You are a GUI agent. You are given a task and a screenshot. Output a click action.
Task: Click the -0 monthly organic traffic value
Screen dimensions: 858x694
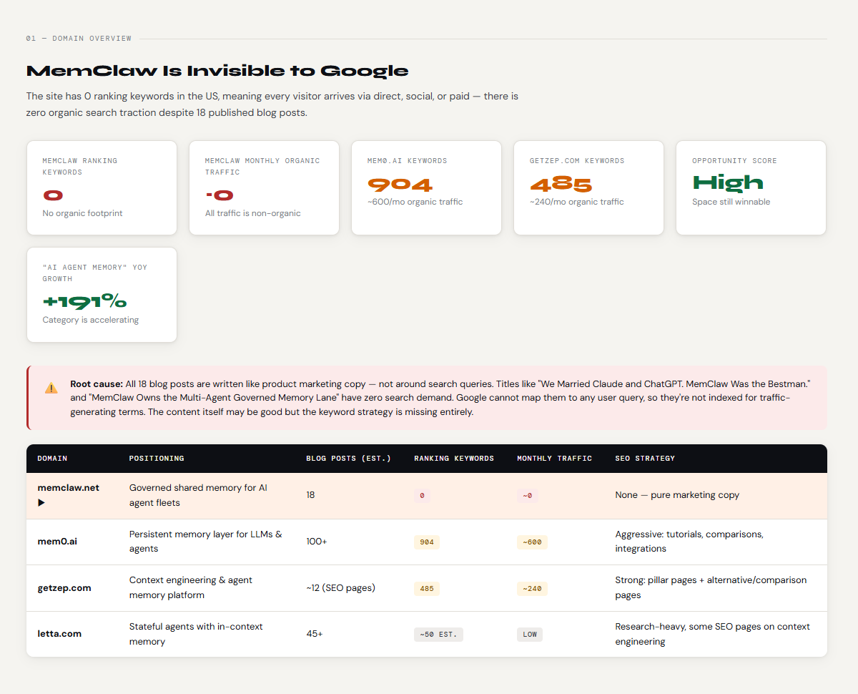point(219,195)
